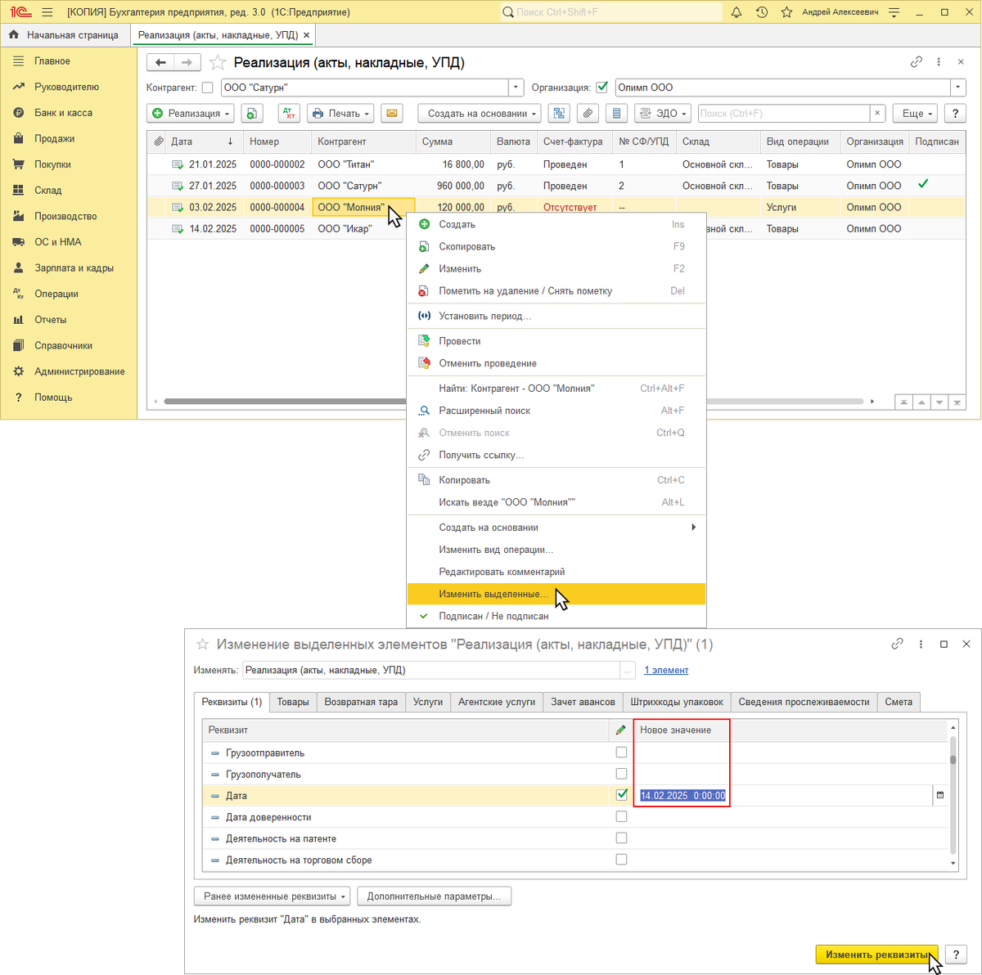The height and width of the screenshot is (975, 982).
Task: Open help button in dialog
Action: coord(956,955)
